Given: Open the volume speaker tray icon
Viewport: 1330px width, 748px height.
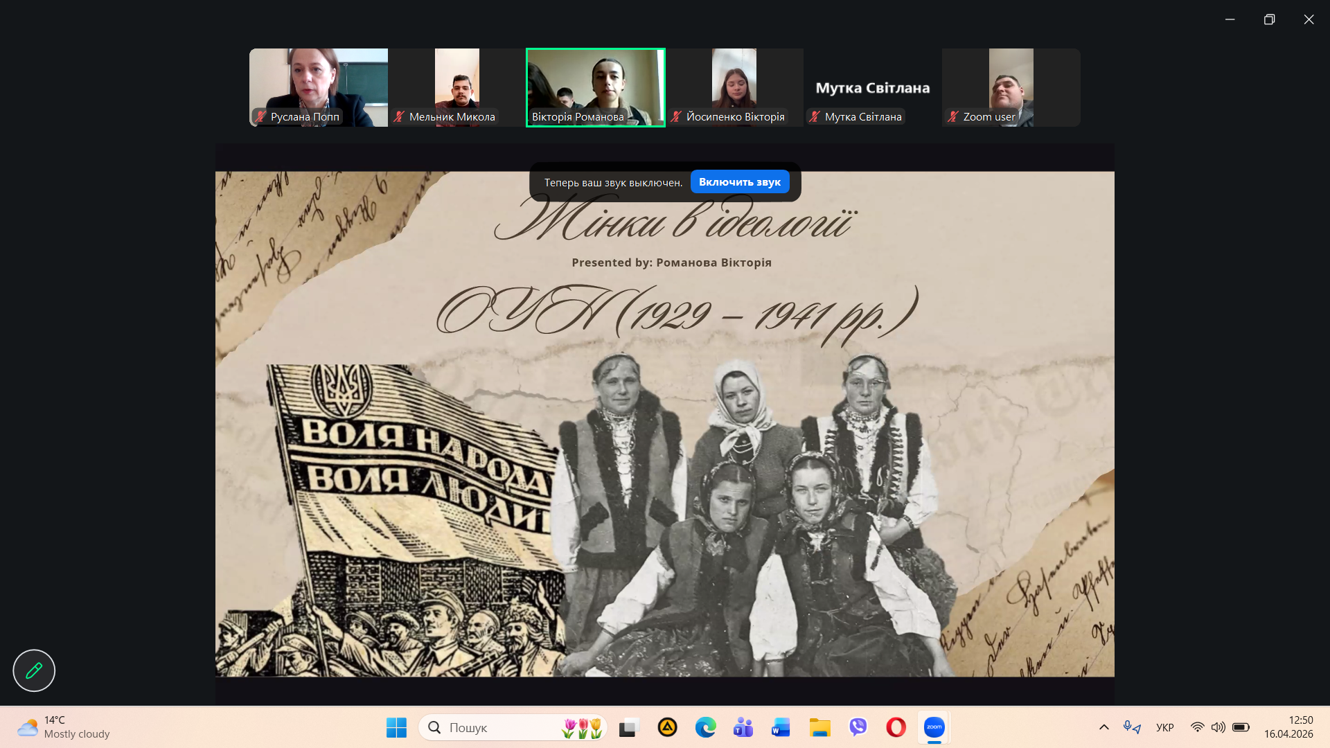Looking at the screenshot, I should click(x=1218, y=727).
